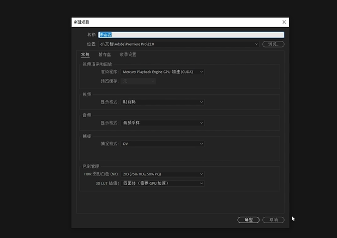Screen dimensions: 337x238
Task: Click the project name input field
Action: [x=191, y=35]
